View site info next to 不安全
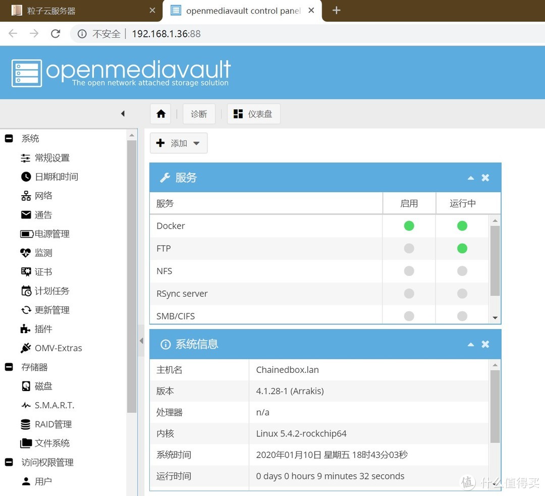545x496 pixels. click(x=82, y=34)
